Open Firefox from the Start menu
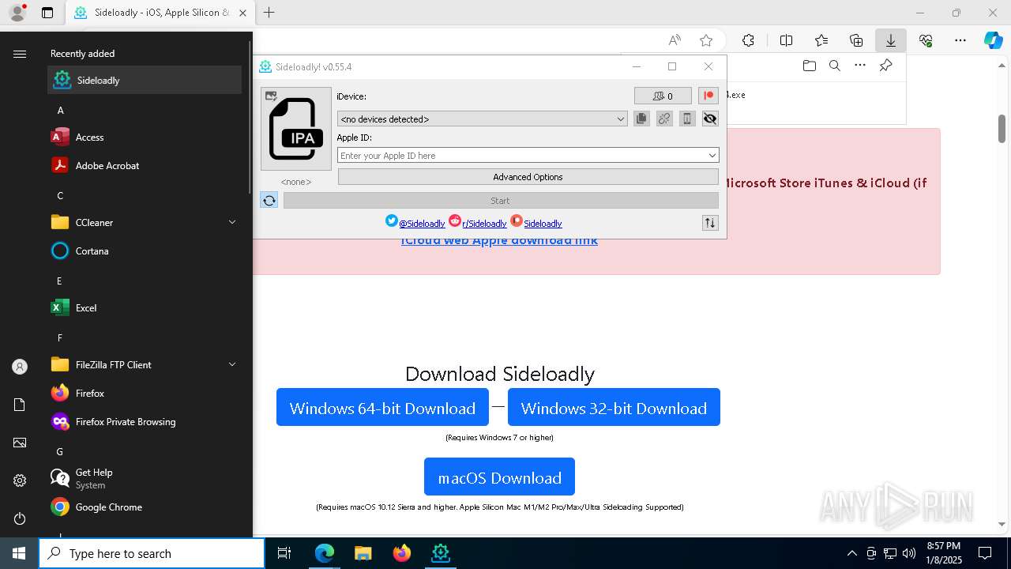The image size is (1011, 569). [145, 393]
